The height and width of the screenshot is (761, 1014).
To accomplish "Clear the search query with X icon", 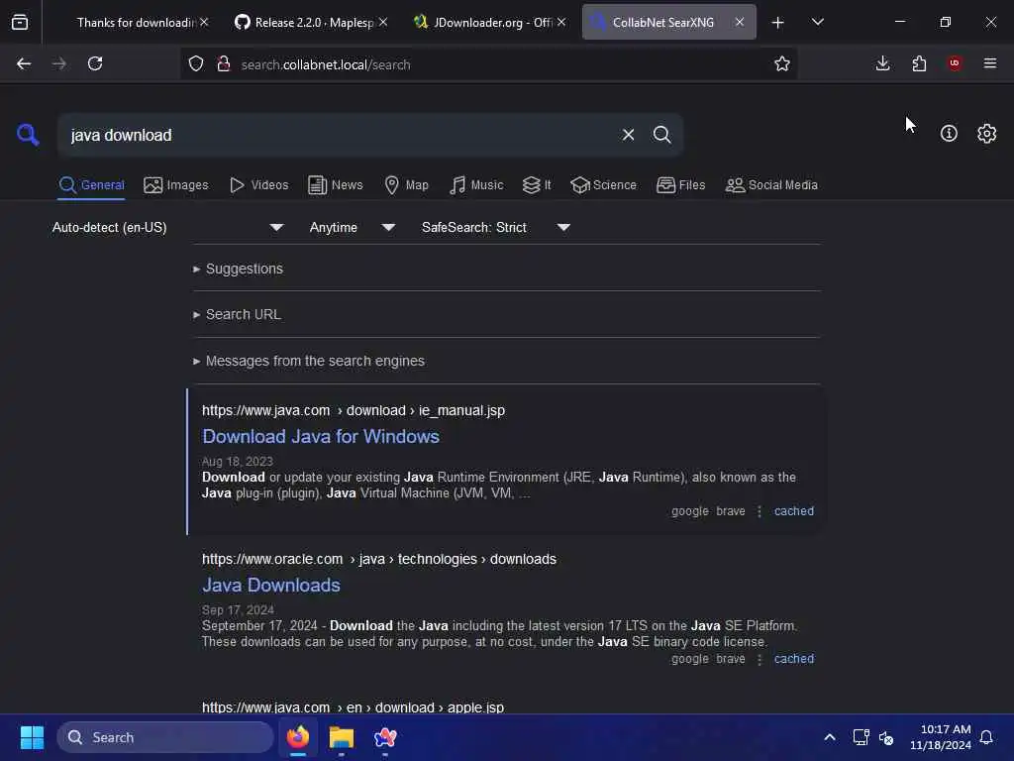I will coord(628,135).
